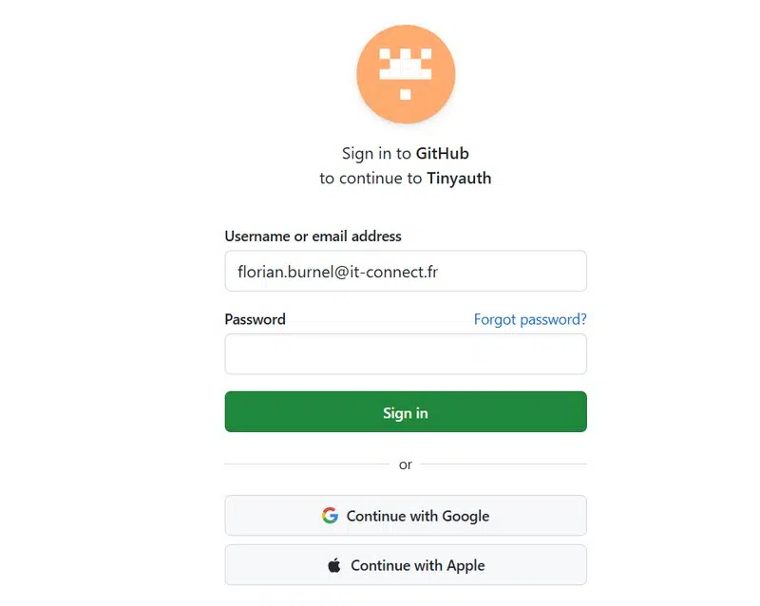This screenshot has width=760, height=606.
Task: Click the "Sign in to" heading text
Action: tap(376, 153)
